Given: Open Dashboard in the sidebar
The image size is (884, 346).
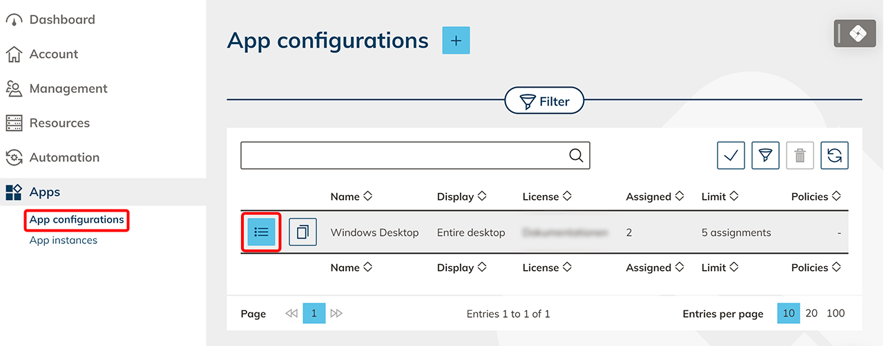Looking at the screenshot, I should coord(61,19).
